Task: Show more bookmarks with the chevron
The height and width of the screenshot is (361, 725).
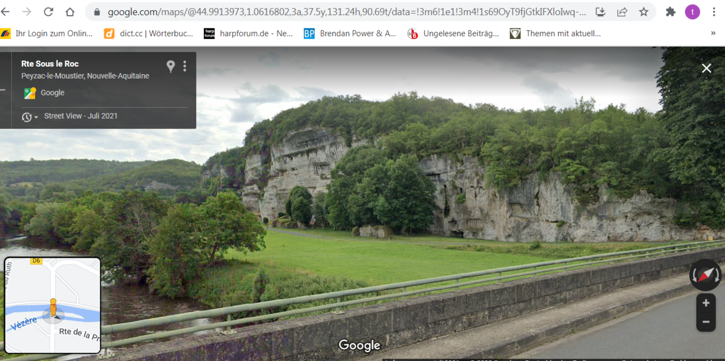Action: 713,33
